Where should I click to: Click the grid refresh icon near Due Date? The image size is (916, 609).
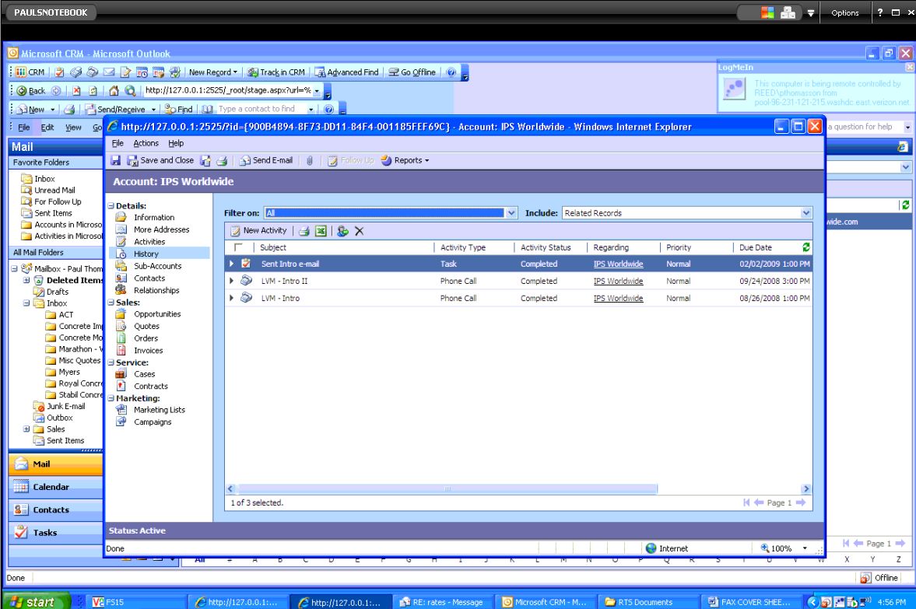[806, 247]
